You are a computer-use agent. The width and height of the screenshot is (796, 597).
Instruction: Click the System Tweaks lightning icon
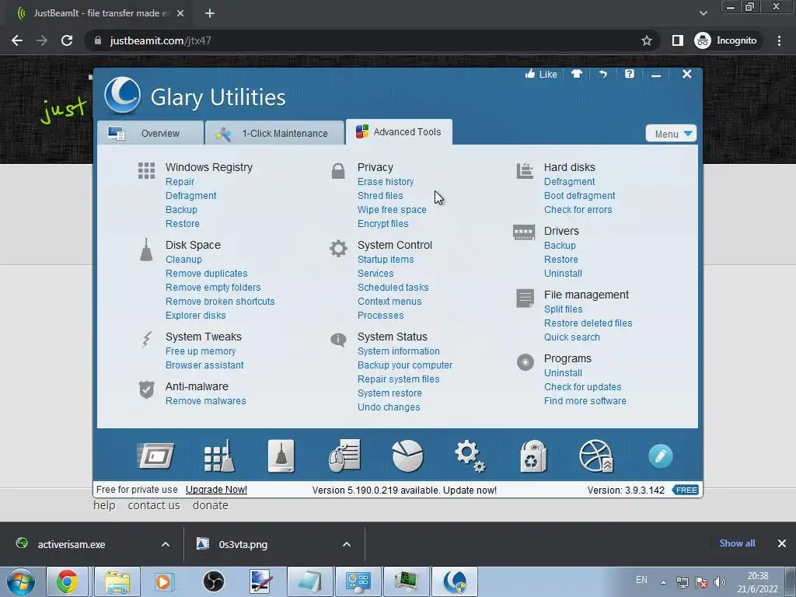(x=146, y=340)
